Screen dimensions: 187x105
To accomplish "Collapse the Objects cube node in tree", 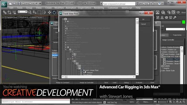I will 65,49.
